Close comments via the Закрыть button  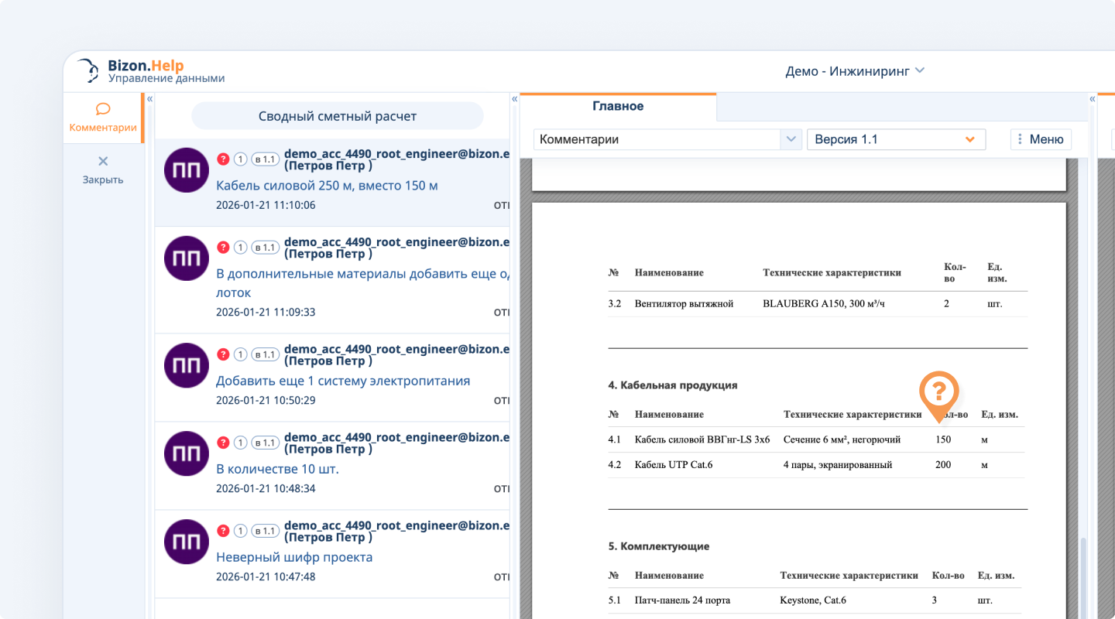[103, 169]
